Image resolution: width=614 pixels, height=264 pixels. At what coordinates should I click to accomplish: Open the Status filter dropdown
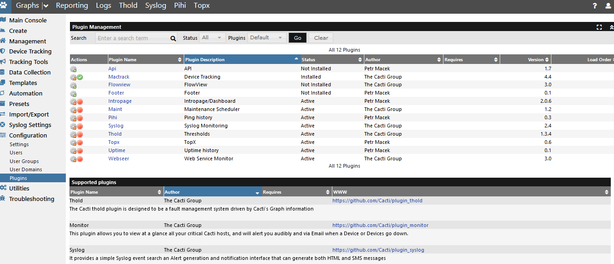[x=212, y=37]
